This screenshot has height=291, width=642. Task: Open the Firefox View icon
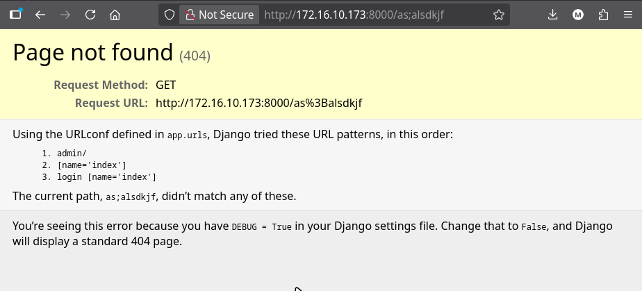coord(15,15)
